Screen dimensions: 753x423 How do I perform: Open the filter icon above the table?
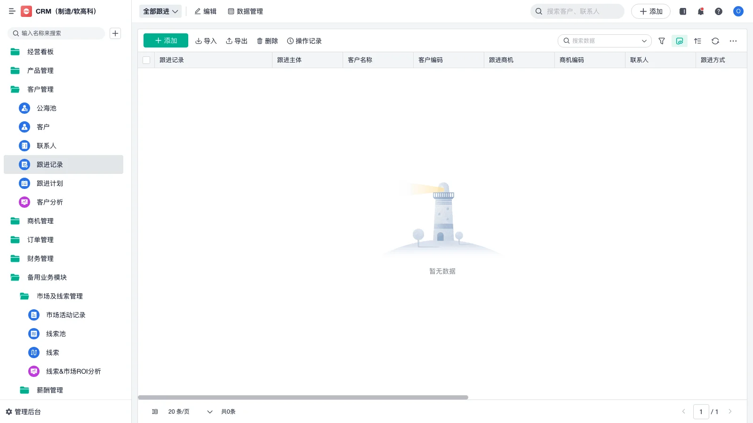click(662, 41)
